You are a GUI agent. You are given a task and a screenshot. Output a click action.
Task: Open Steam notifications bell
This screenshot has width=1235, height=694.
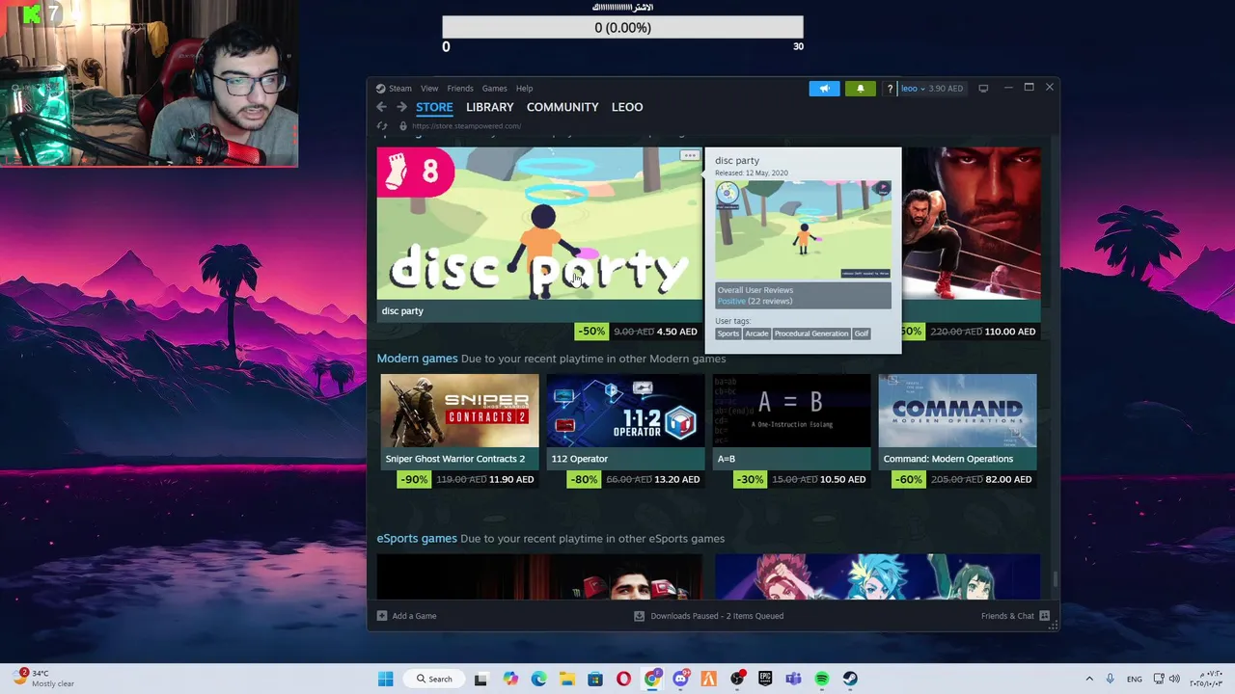[x=861, y=88]
